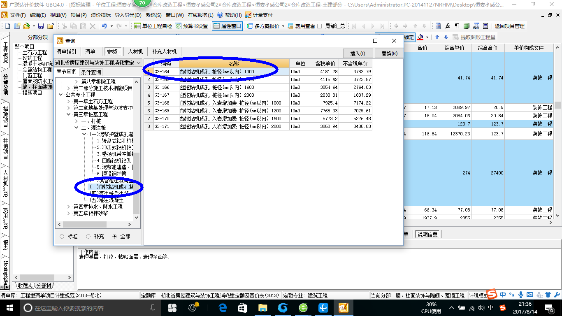Switch to the 条件查询 tab
The image size is (562, 316).
coord(91,72)
